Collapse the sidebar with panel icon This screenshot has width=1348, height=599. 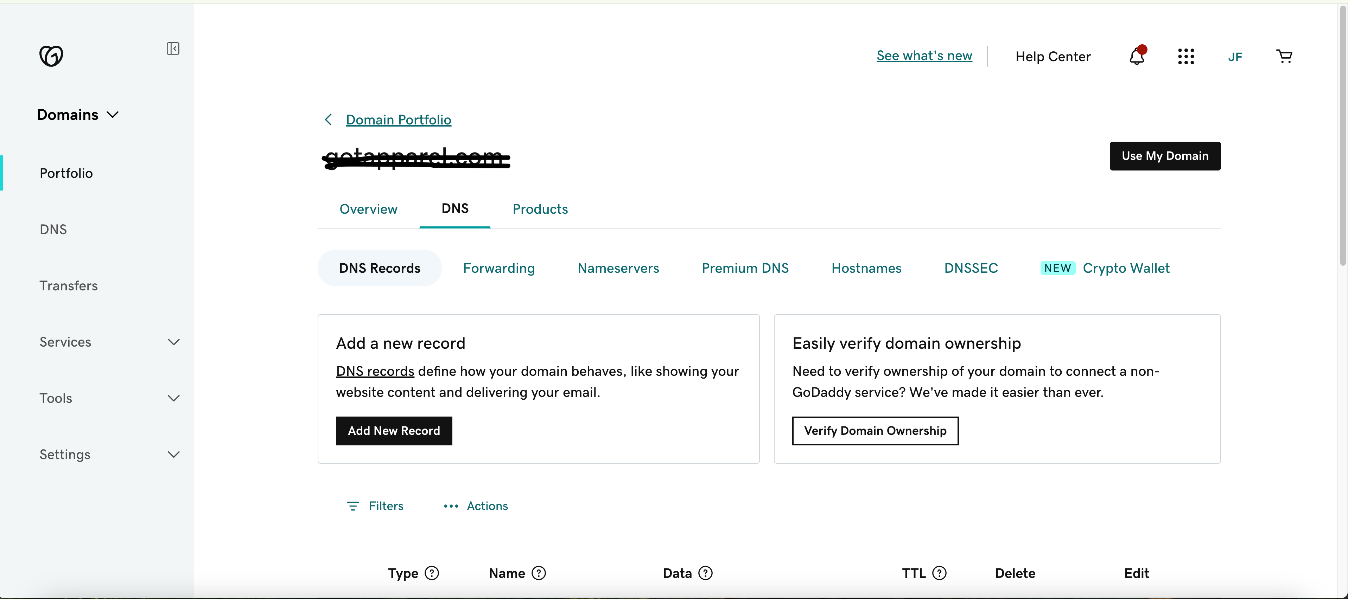(173, 49)
